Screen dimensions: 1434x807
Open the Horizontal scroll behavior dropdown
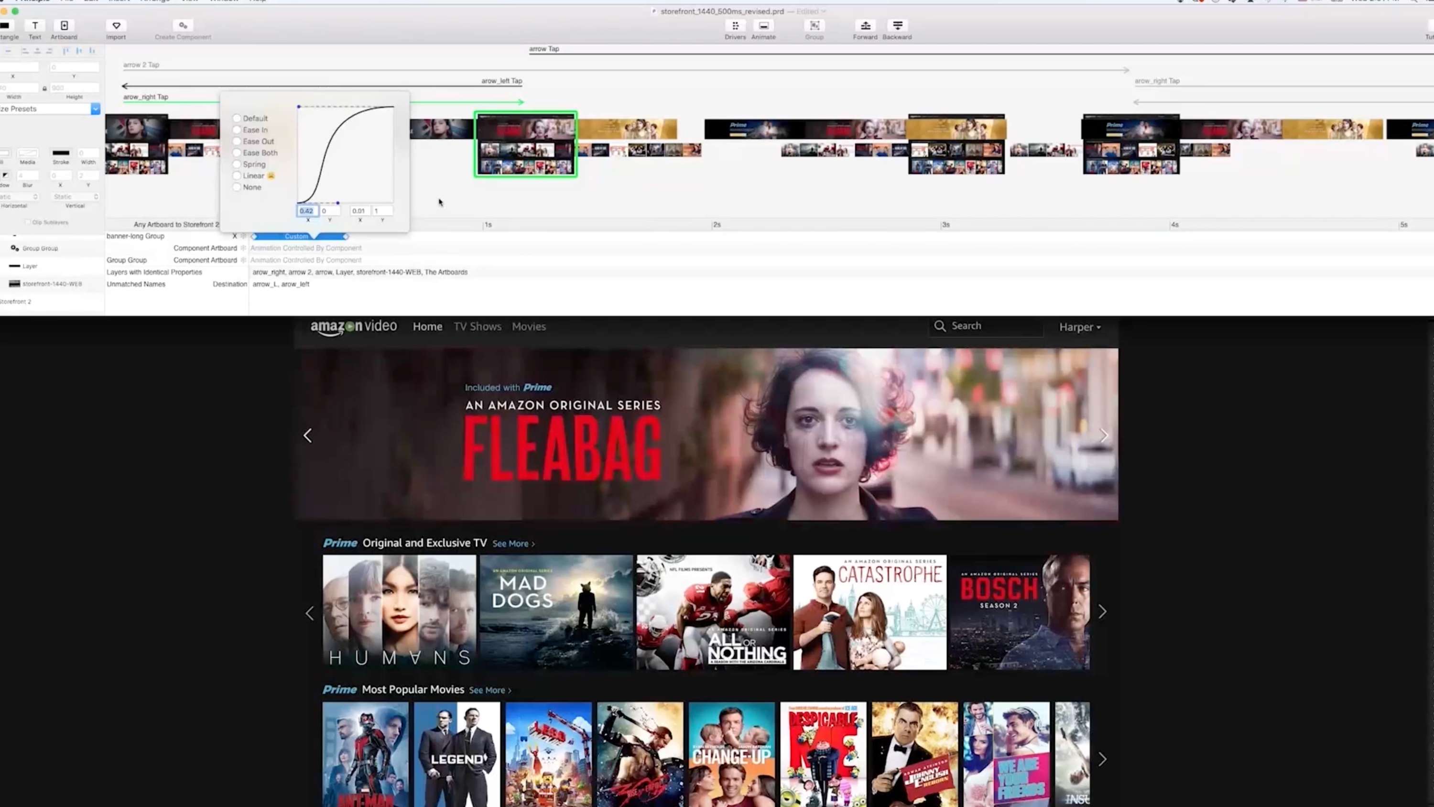(x=19, y=196)
